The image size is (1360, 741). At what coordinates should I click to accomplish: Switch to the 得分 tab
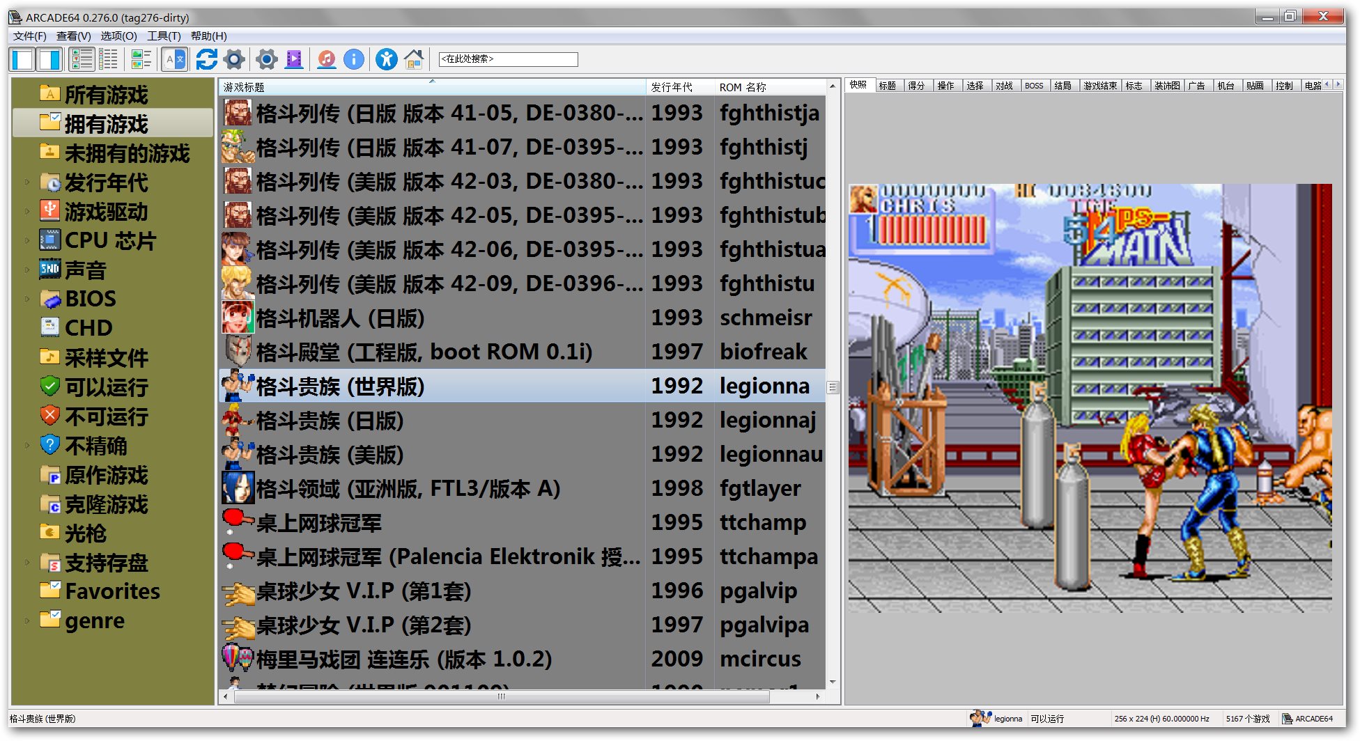tap(917, 86)
